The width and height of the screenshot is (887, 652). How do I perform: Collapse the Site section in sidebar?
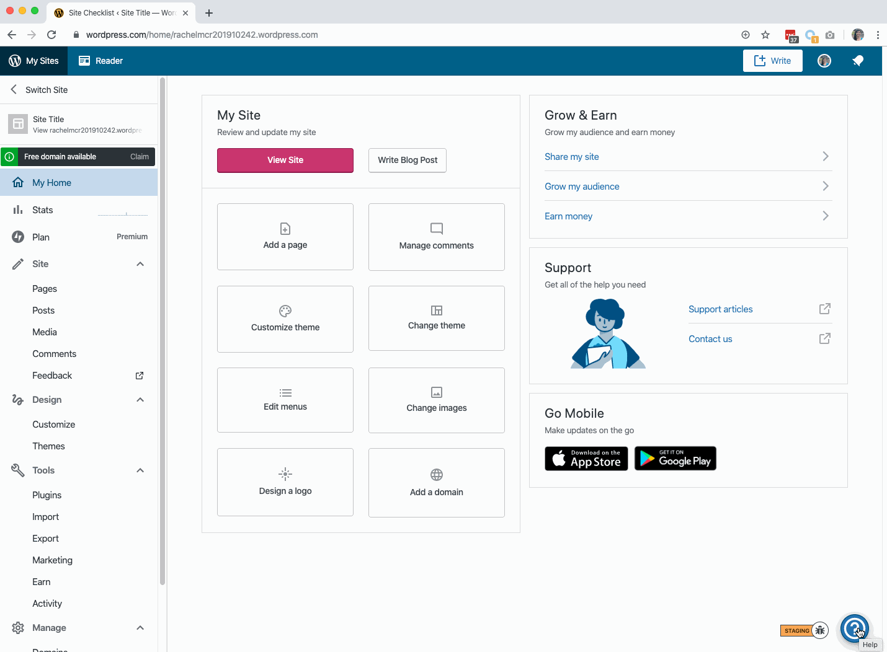point(140,264)
